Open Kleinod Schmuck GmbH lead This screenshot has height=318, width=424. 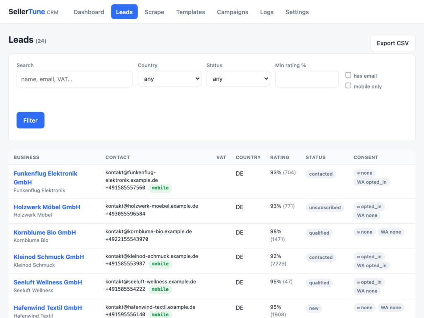point(49,257)
